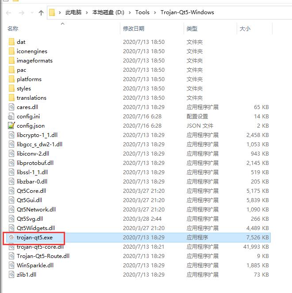
Task: Click size value 5,839 KB
Action: coord(257,200)
